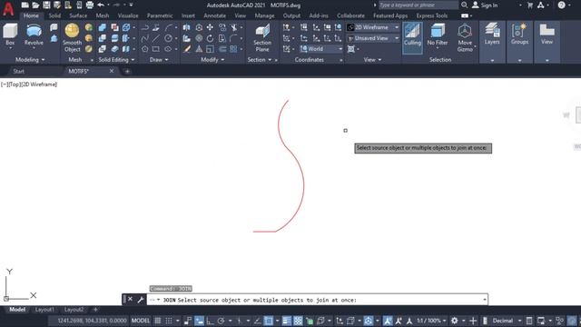Cancel command with command line X button
Image resolution: width=581 pixels, height=327 pixels.
pos(130,299)
